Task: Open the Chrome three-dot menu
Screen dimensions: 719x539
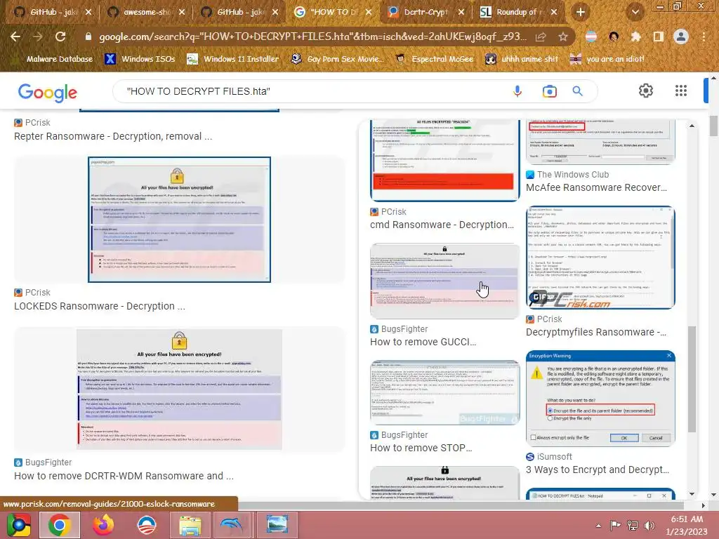Action: pos(704,36)
